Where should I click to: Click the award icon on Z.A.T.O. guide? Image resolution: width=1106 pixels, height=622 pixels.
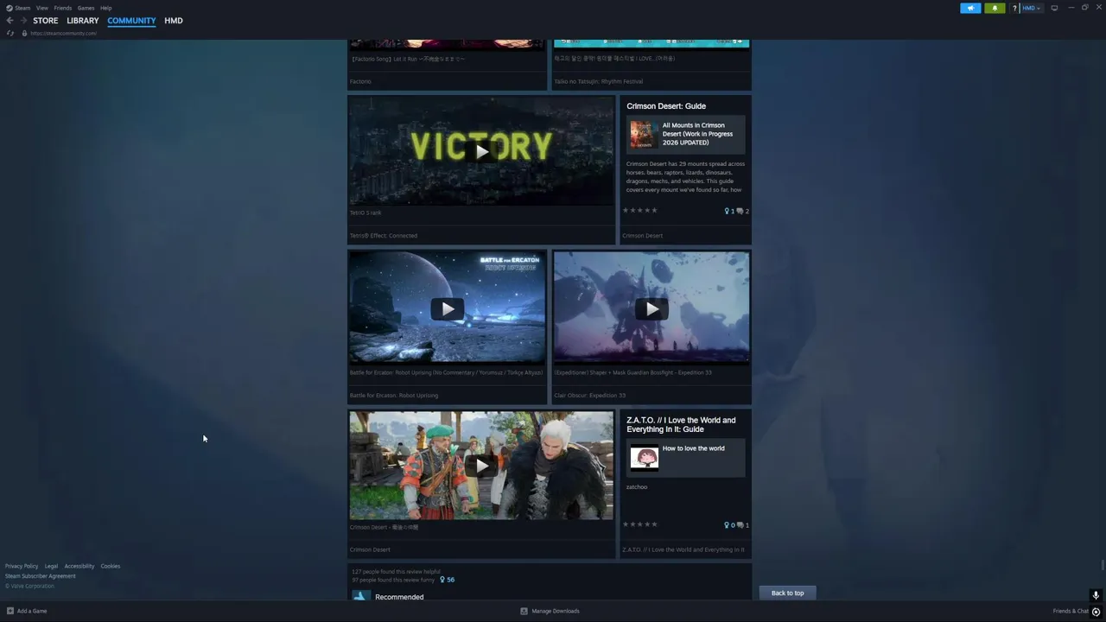click(727, 525)
